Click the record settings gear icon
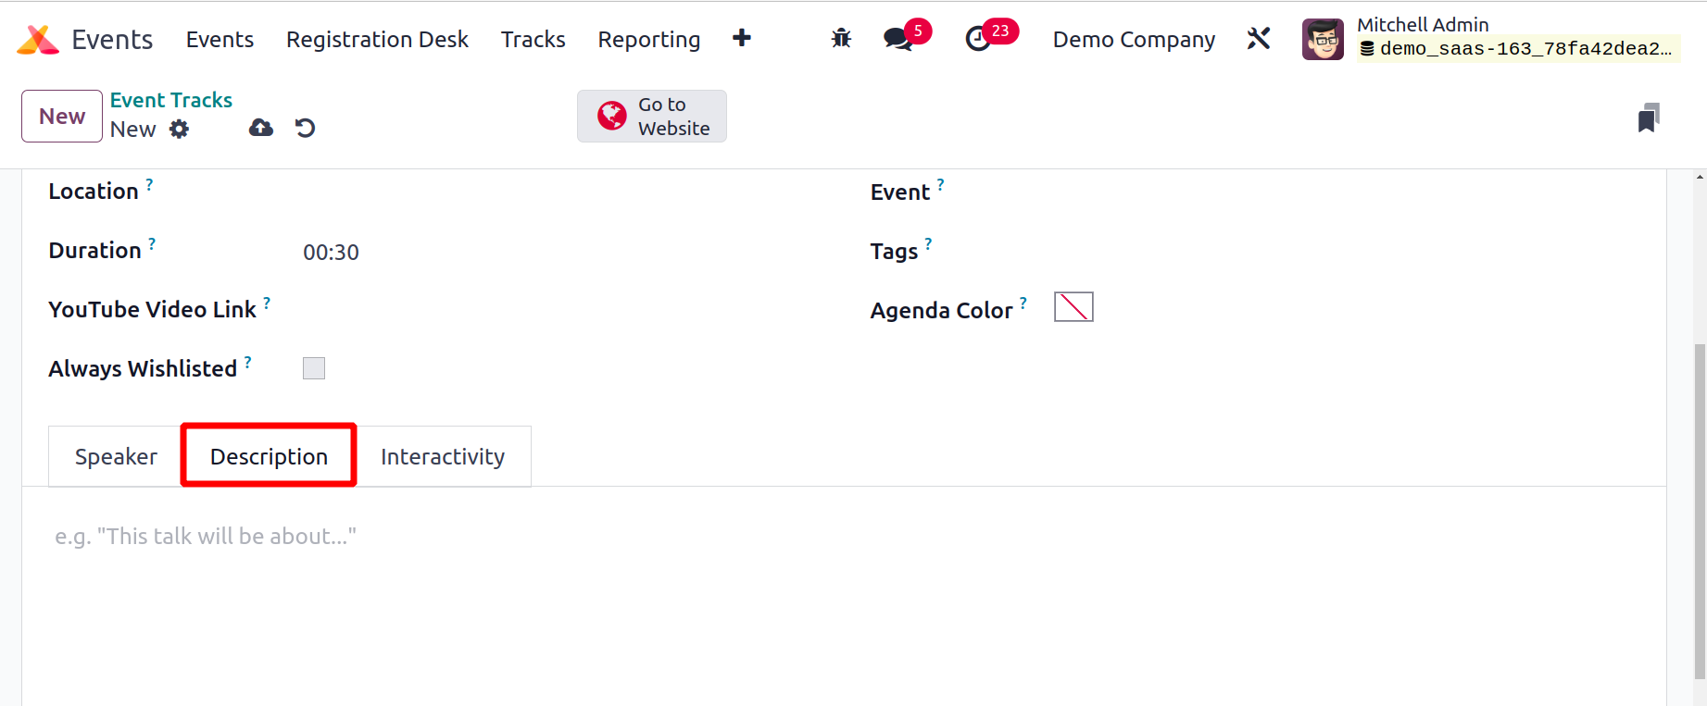The width and height of the screenshot is (1707, 706). (x=179, y=130)
